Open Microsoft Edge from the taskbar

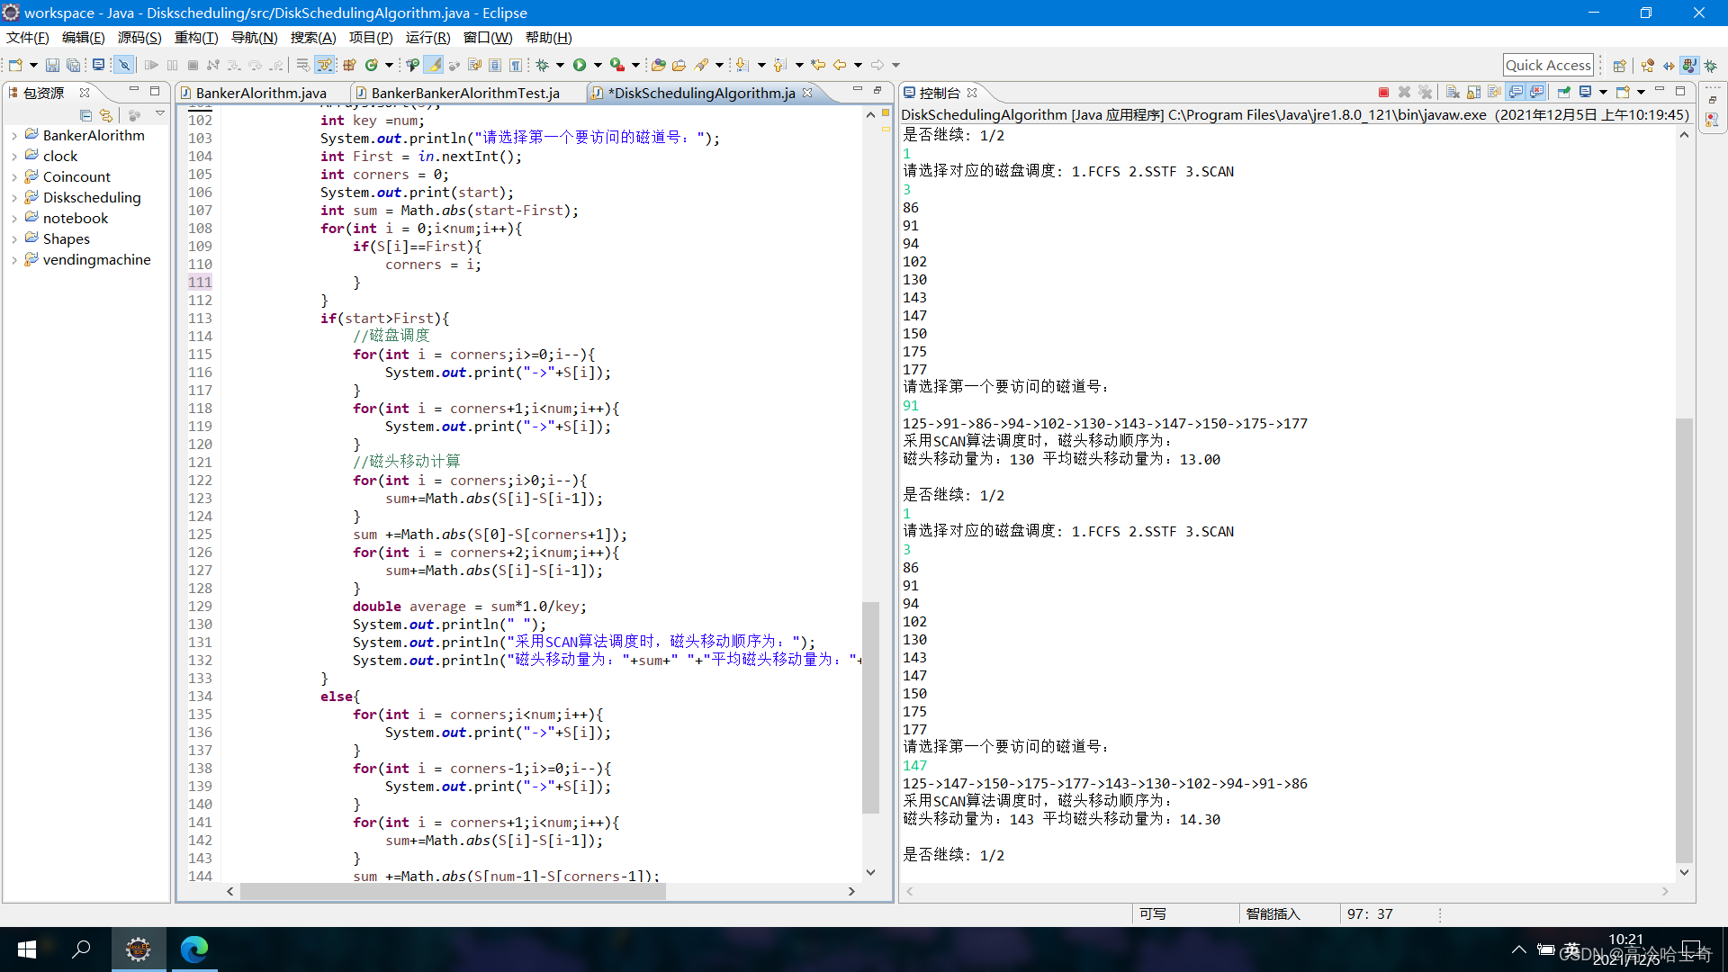[194, 949]
